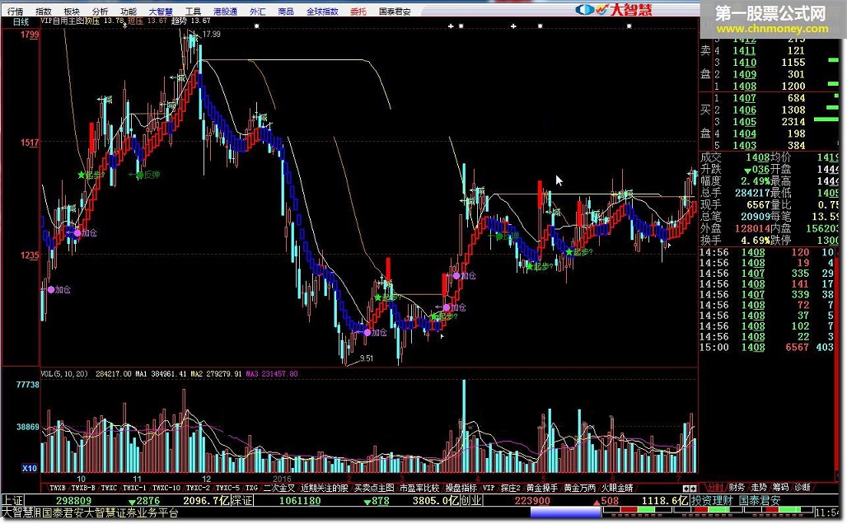Click the 创业 index label
Viewport: 847px width, 524px height.
pos(471,501)
